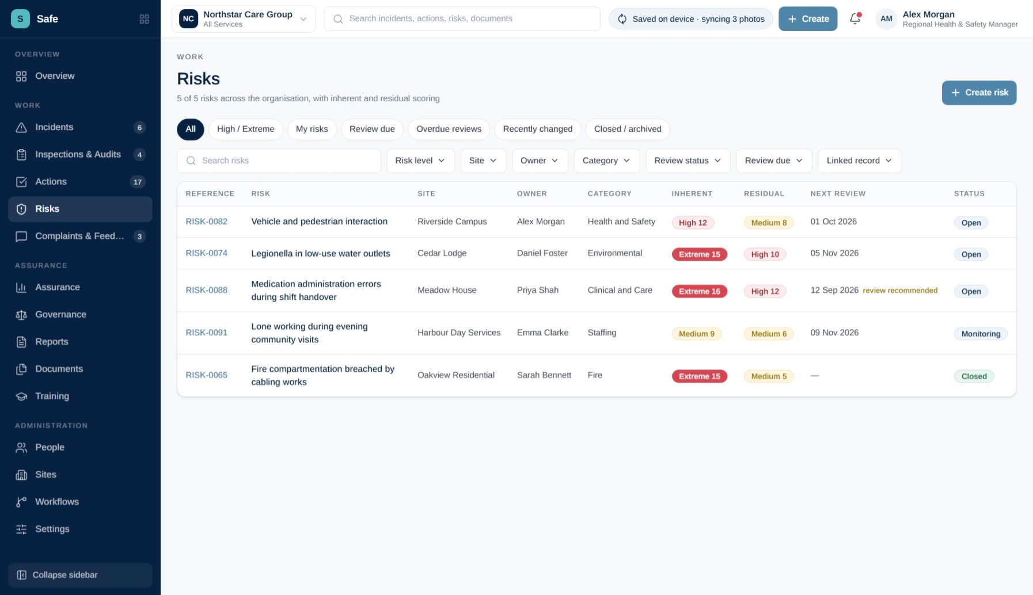Open Reports from the sidebar

coord(80,342)
